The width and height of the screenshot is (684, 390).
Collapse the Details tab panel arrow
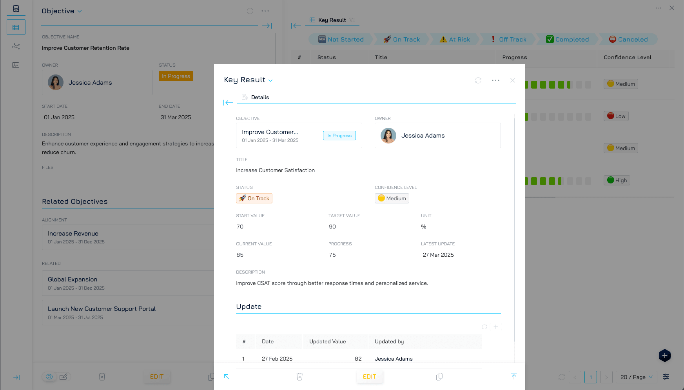pos(228,103)
